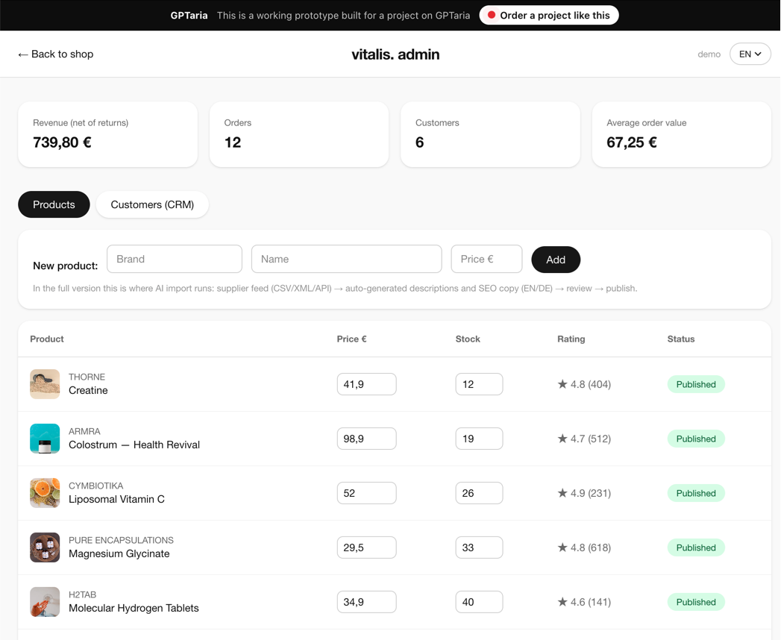The width and height of the screenshot is (781, 640).
Task: Toggle Published status for Colostrum
Action: (x=696, y=439)
